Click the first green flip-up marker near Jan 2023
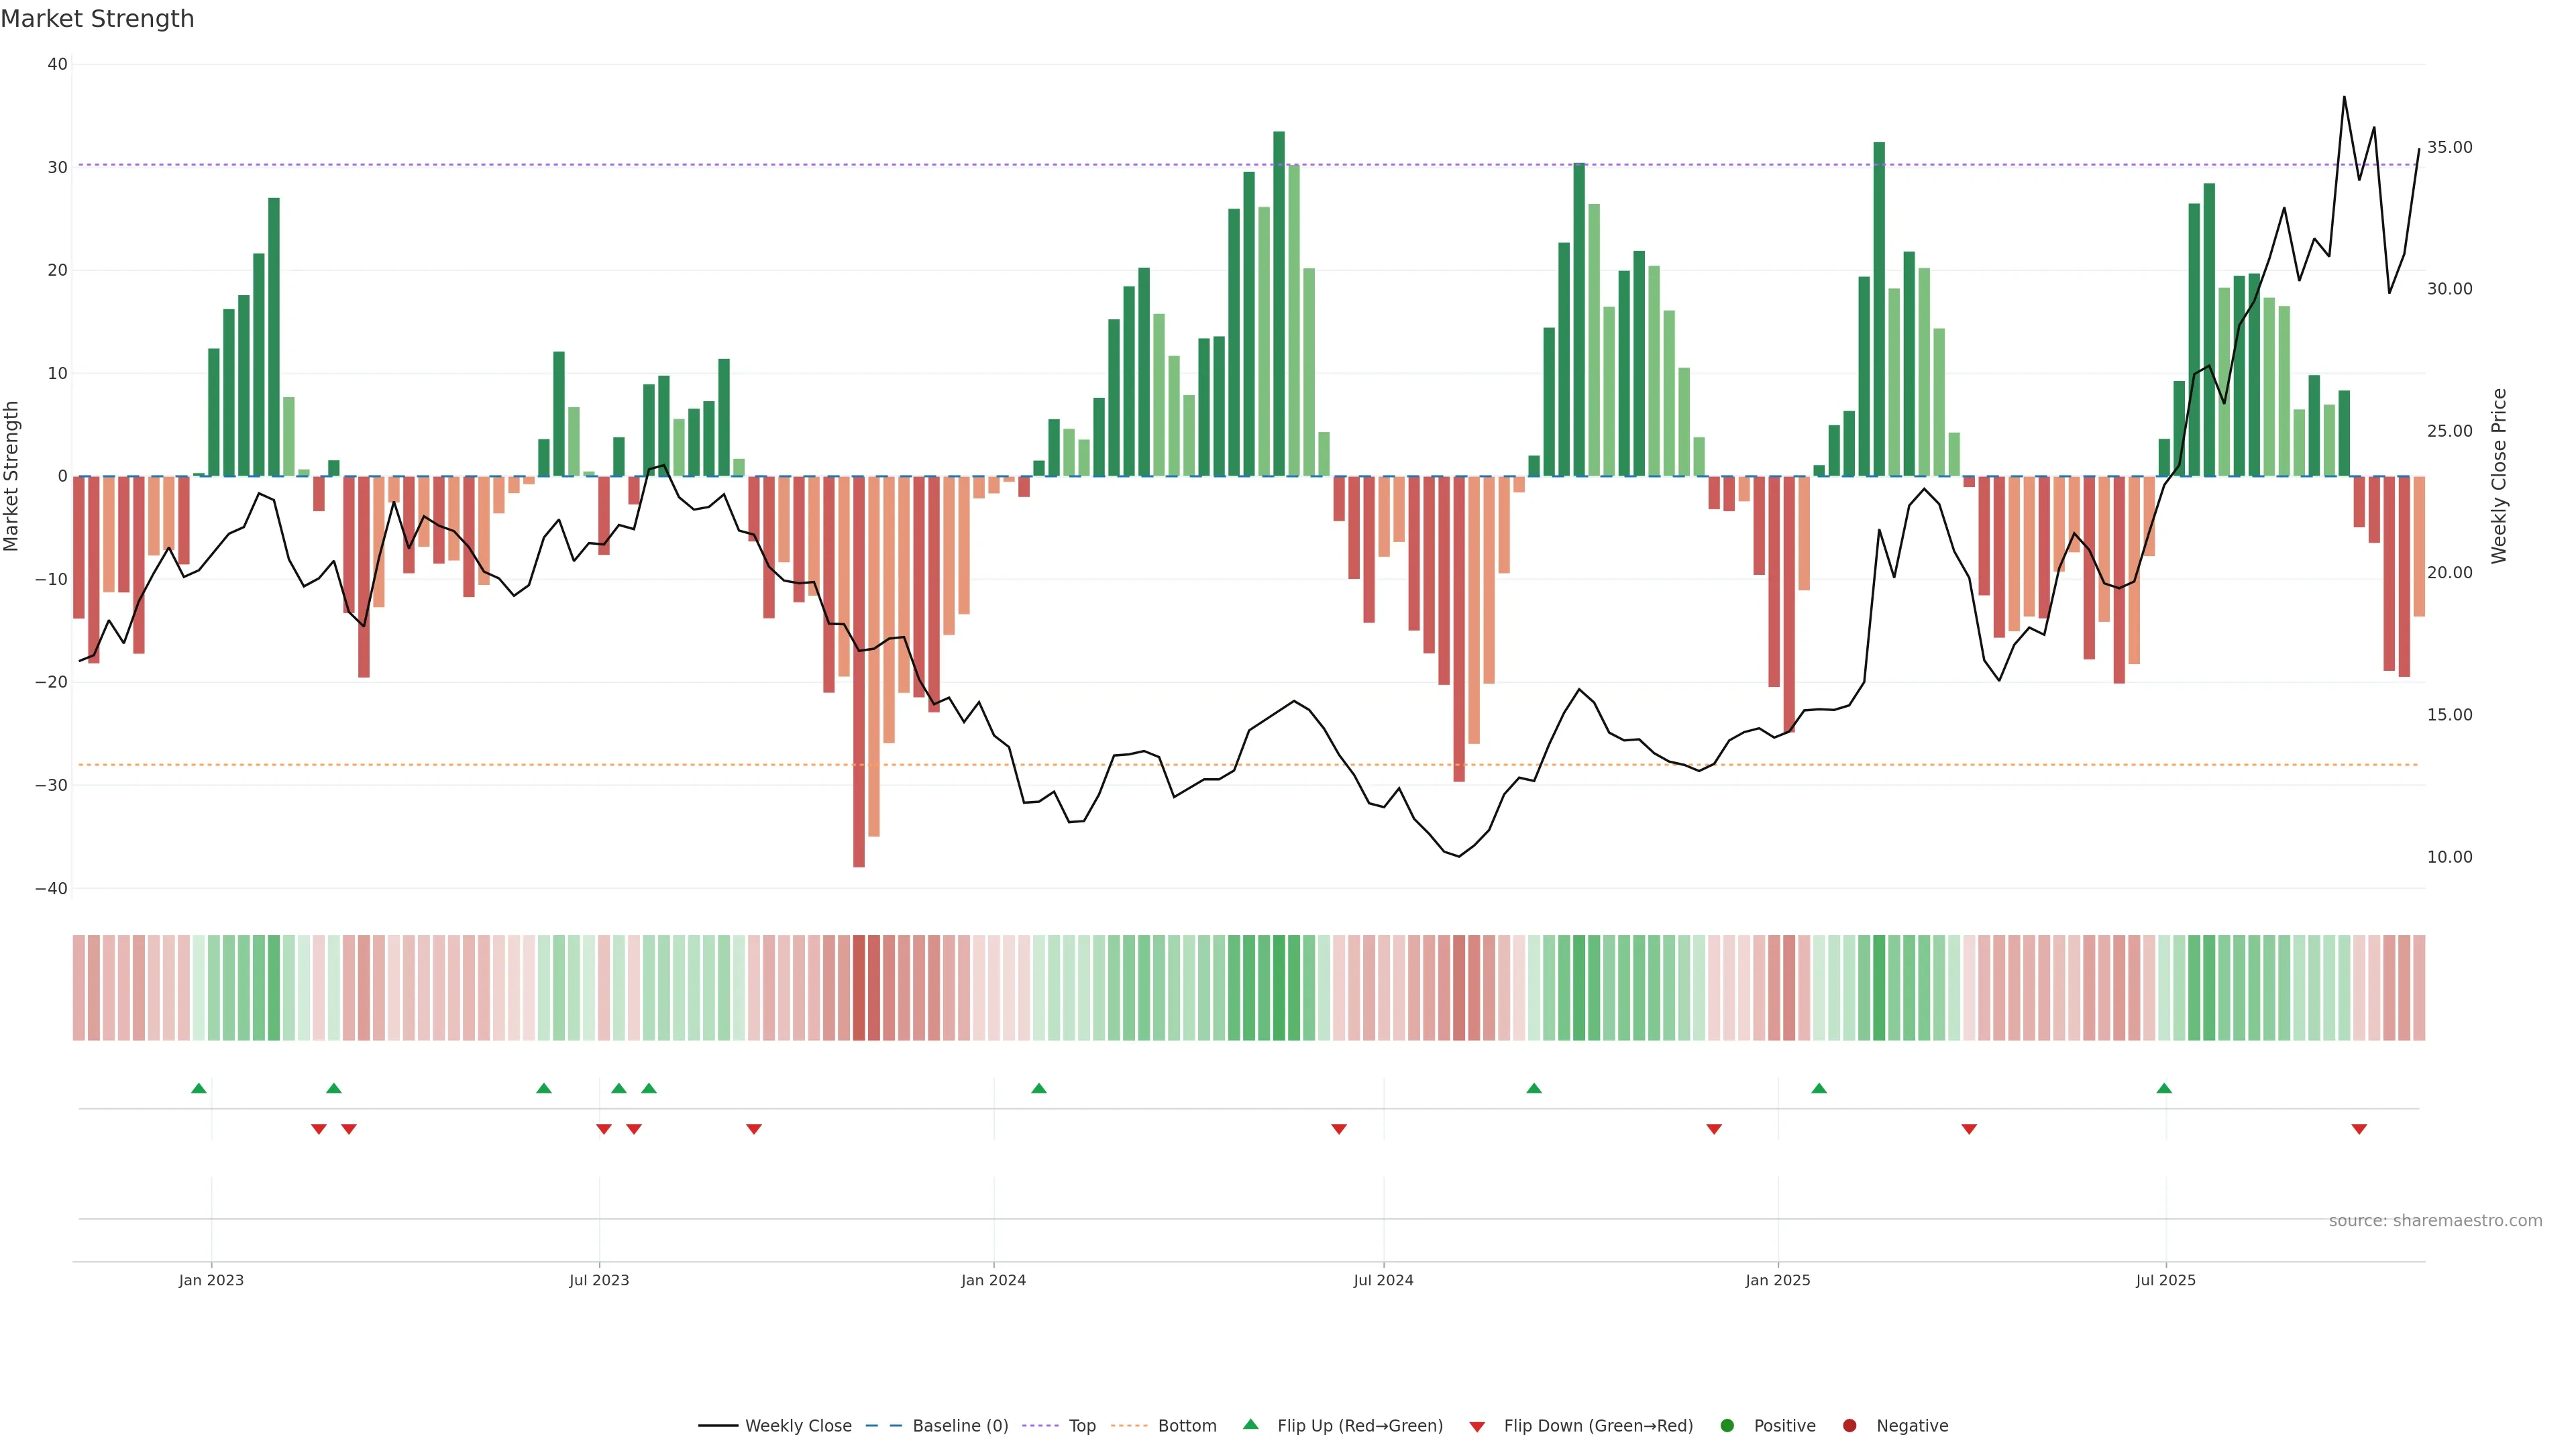2576x1449 pixels. tap(199, 1088)
